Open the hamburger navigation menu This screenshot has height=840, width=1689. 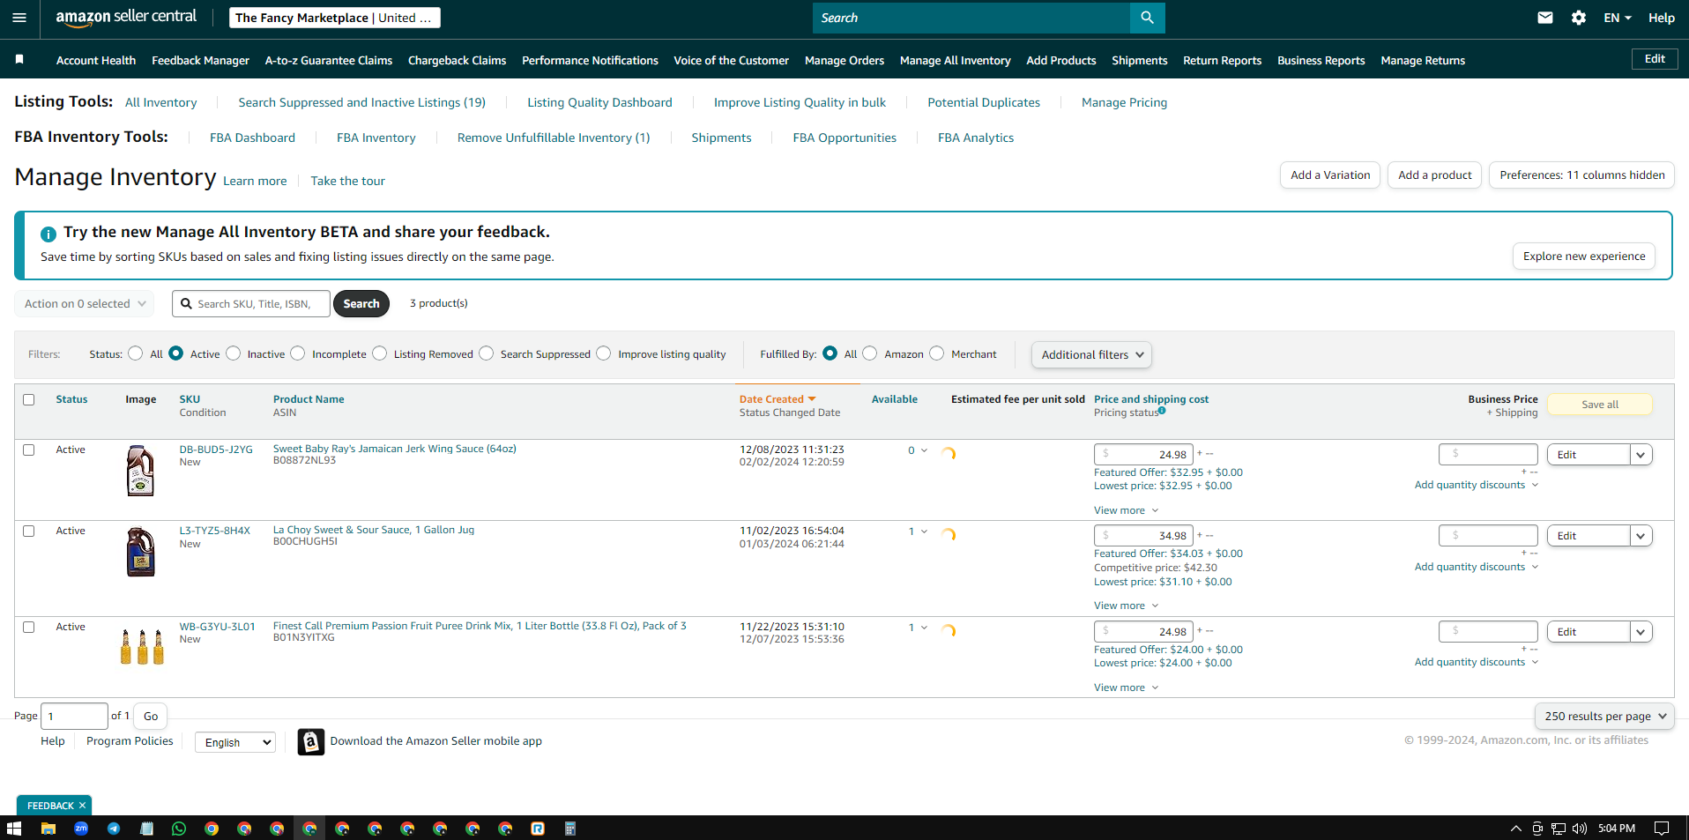click(x=19, y=18)
